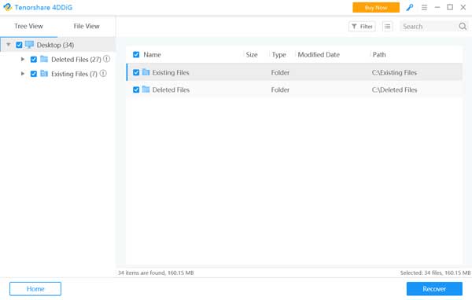Uncheck the Desktop (34) checkbox
The image size is (472, 300).
click(19, 45)
